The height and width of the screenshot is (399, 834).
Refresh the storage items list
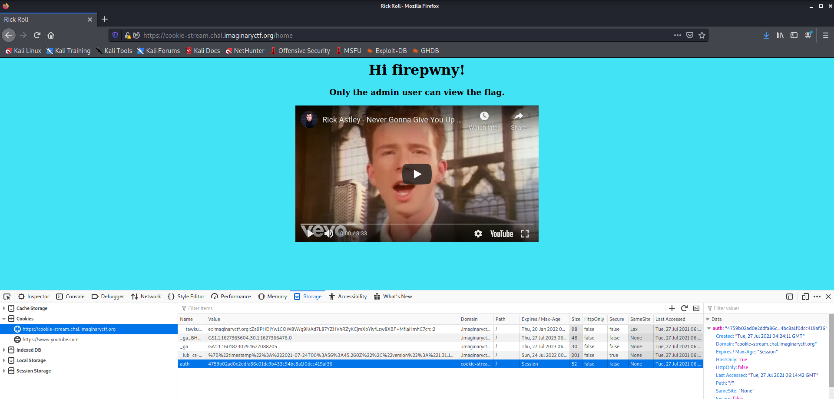tap(684, 308)
